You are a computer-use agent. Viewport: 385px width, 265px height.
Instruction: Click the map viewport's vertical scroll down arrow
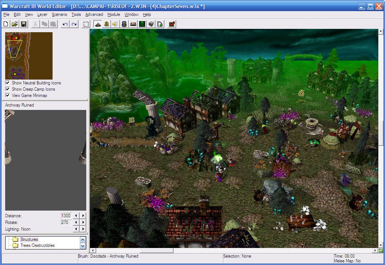pos(381,245)
